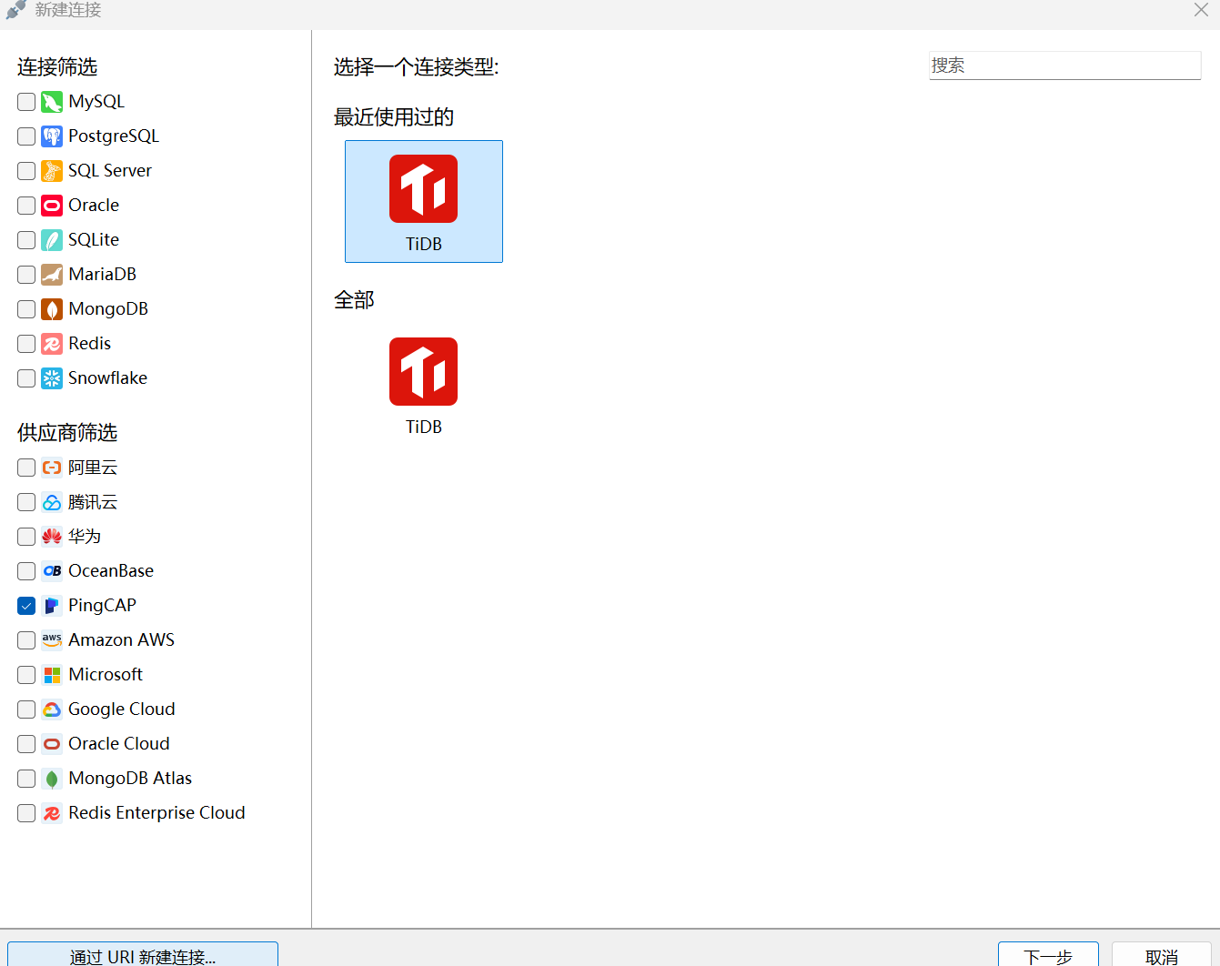Tick the SQL Server checkbox
This screenshot has height=966, width=1220.
(26, 171)
